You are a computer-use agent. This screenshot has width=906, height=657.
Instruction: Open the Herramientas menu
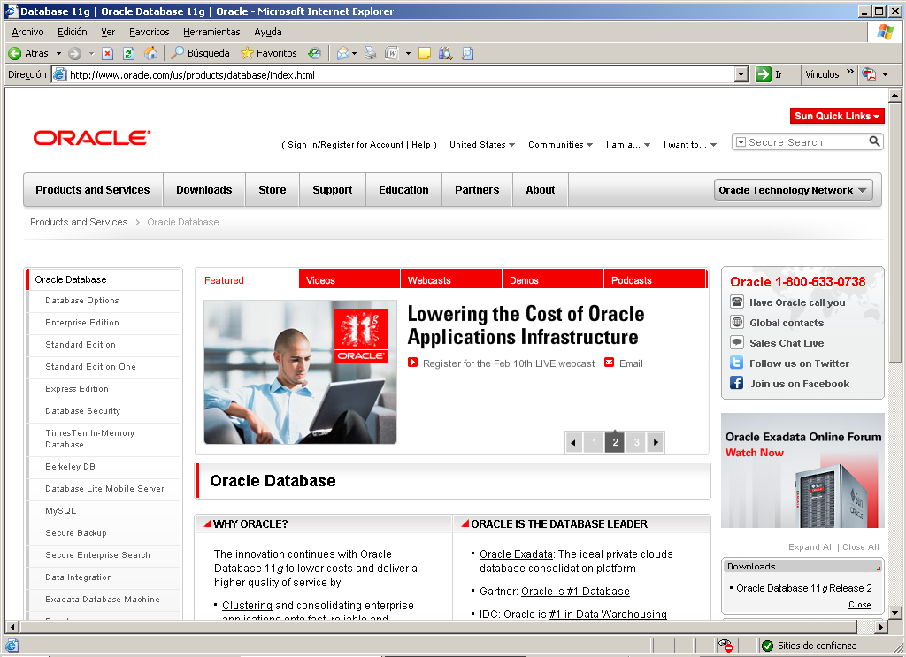point(211,32)
